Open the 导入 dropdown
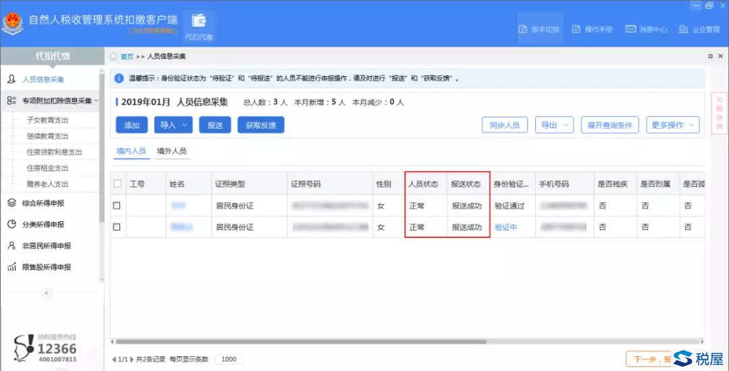 coord(173,125)
